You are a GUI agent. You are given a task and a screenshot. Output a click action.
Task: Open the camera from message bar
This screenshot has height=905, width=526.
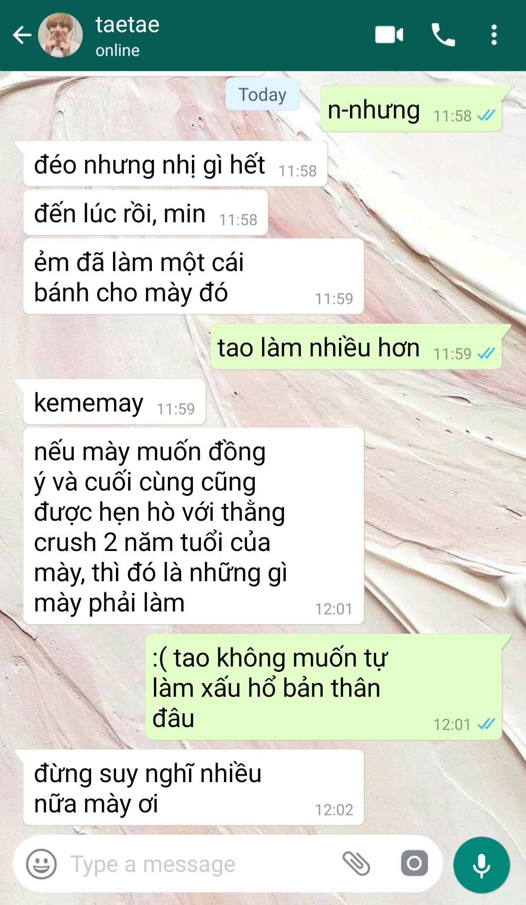click(414, 864)
